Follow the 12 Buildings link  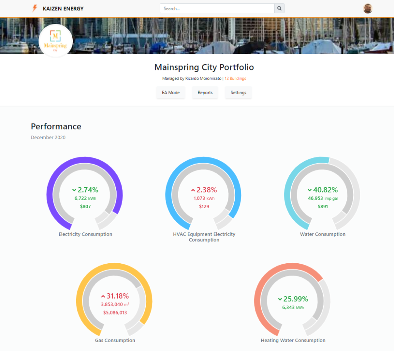pyautogui.click(x=235, y=78)
